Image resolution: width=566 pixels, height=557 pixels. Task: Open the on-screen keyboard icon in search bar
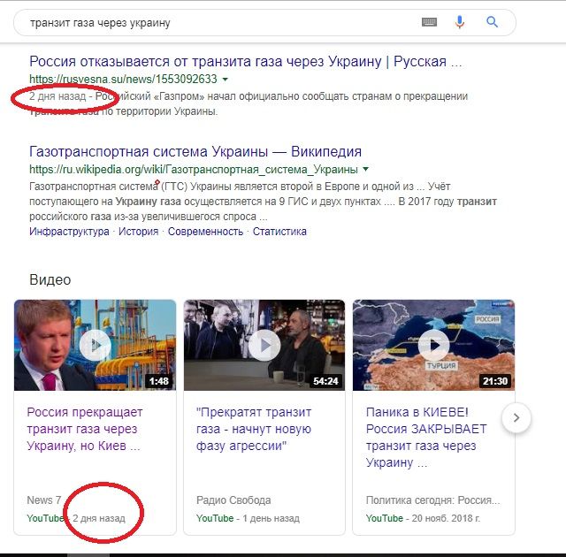429,22
